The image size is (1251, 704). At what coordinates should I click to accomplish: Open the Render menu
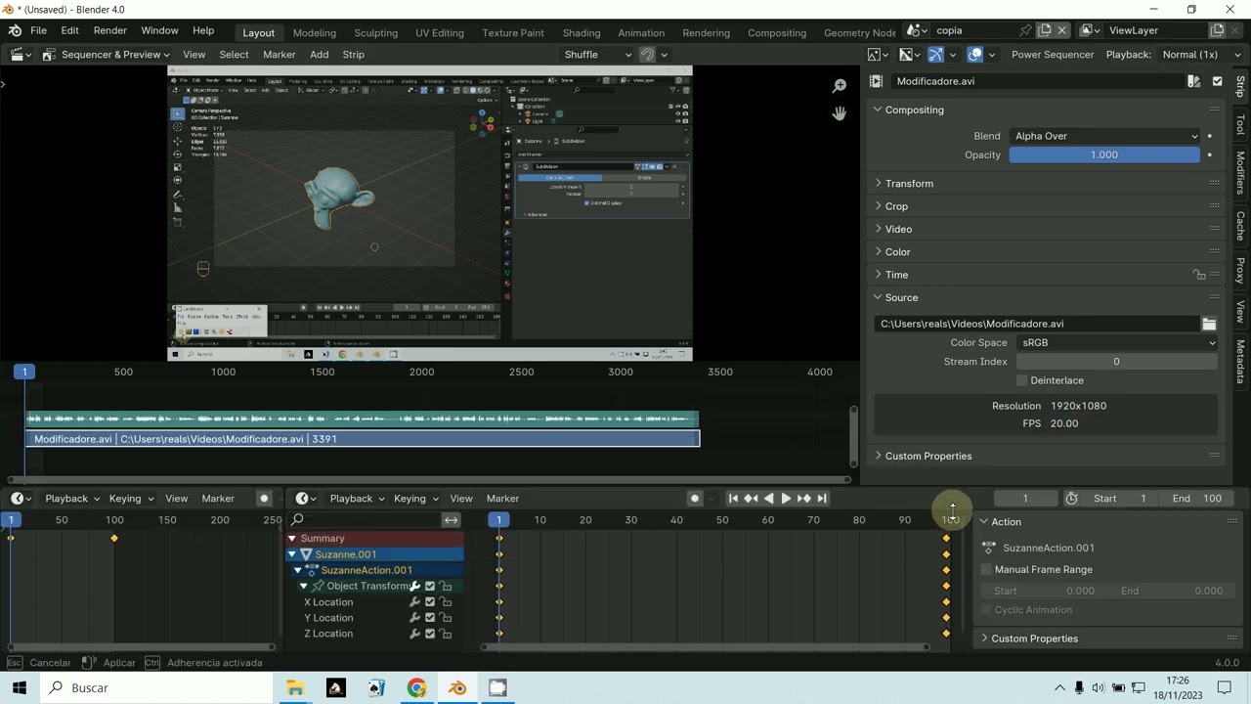109,31
